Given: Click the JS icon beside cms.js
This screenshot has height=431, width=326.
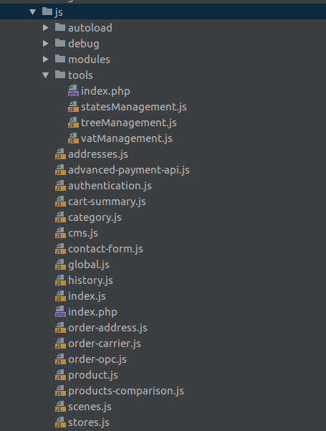Looking at the screenshot, I should click(x=60, y=232).
